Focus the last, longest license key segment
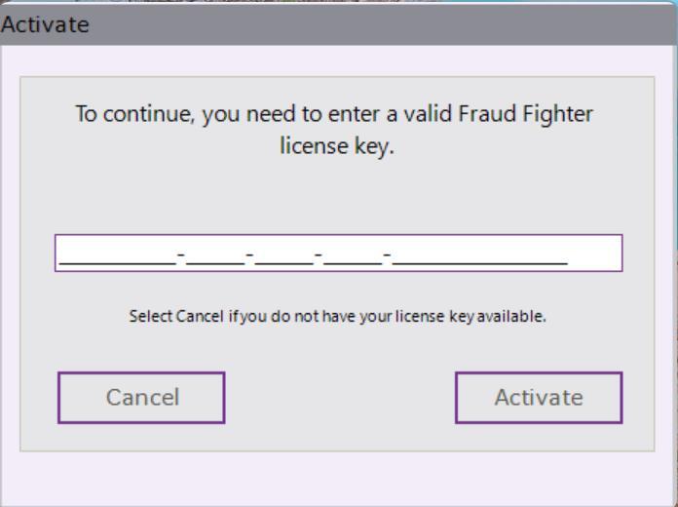The height and width of the screenshot is (507, 678). pos(479,253)
